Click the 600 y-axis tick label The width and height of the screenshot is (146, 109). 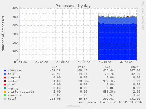[x=15, y=9]
